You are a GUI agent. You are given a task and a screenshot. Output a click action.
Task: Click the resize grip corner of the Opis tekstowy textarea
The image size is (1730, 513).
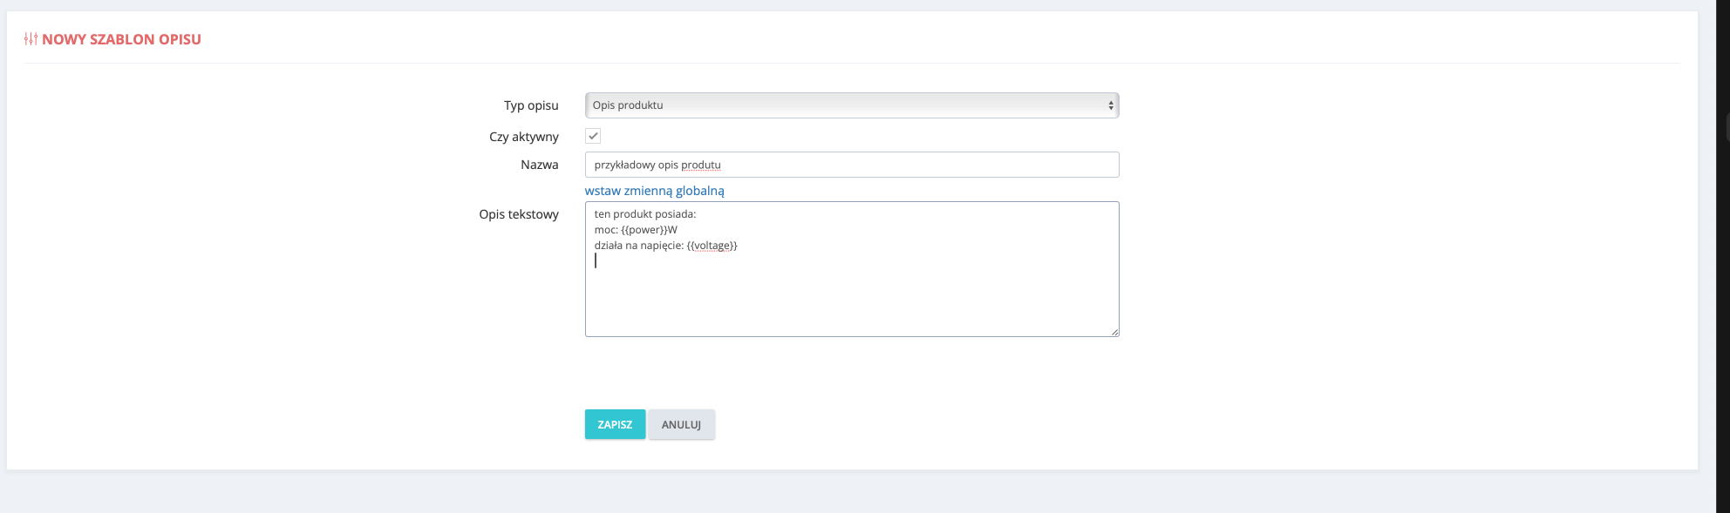tap(1114, 332)
